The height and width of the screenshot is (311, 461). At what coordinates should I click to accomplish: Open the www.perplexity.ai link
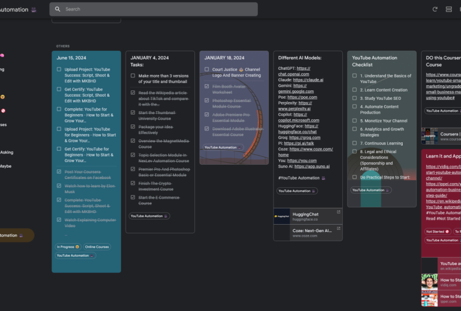[x=294, y=108]
